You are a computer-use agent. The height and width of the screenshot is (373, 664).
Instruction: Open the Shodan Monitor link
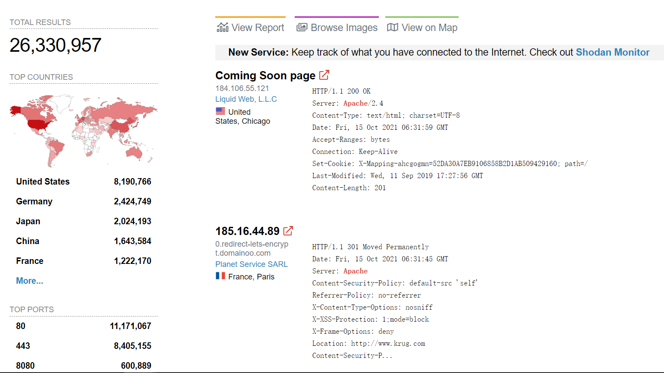point(612,52)
